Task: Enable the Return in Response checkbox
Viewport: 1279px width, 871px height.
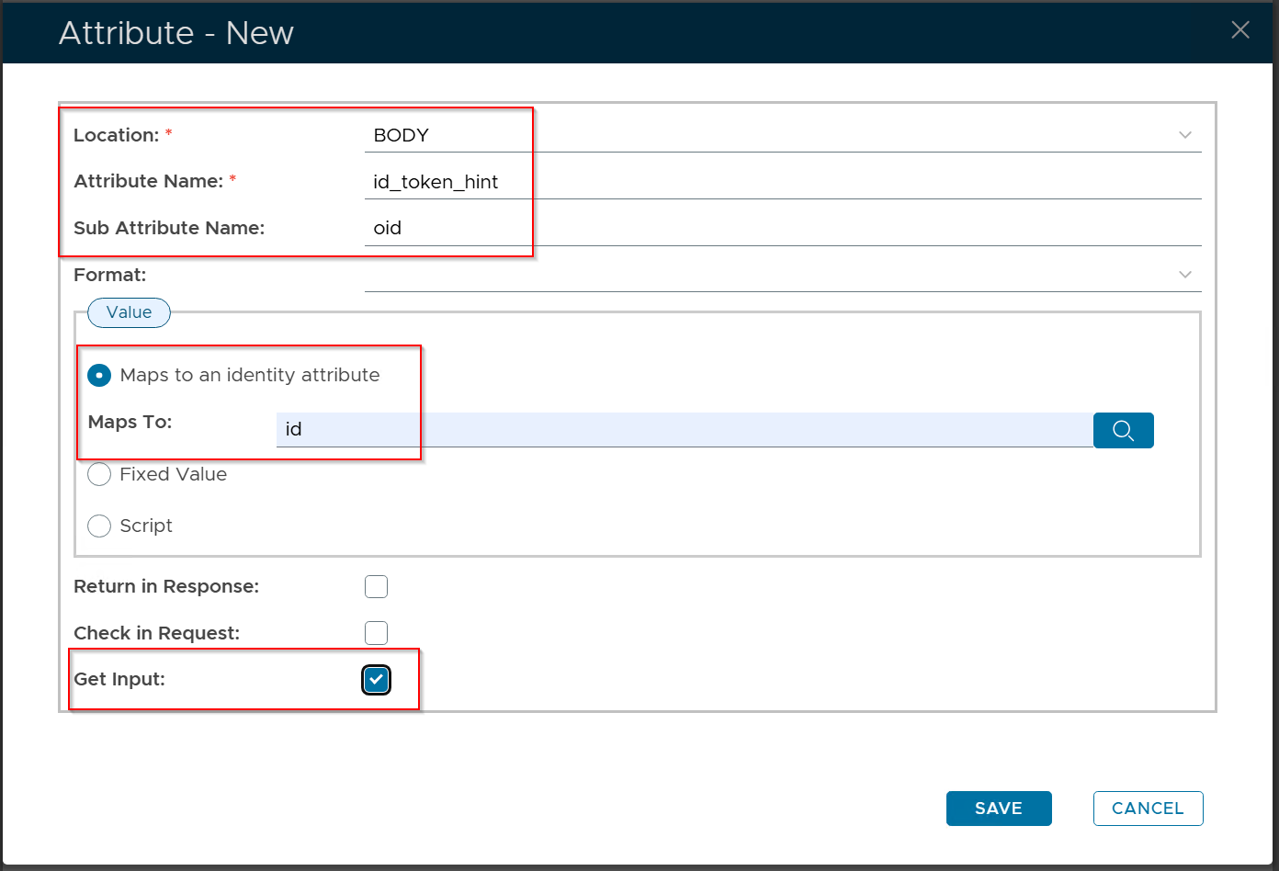Action: pos(376,586)
